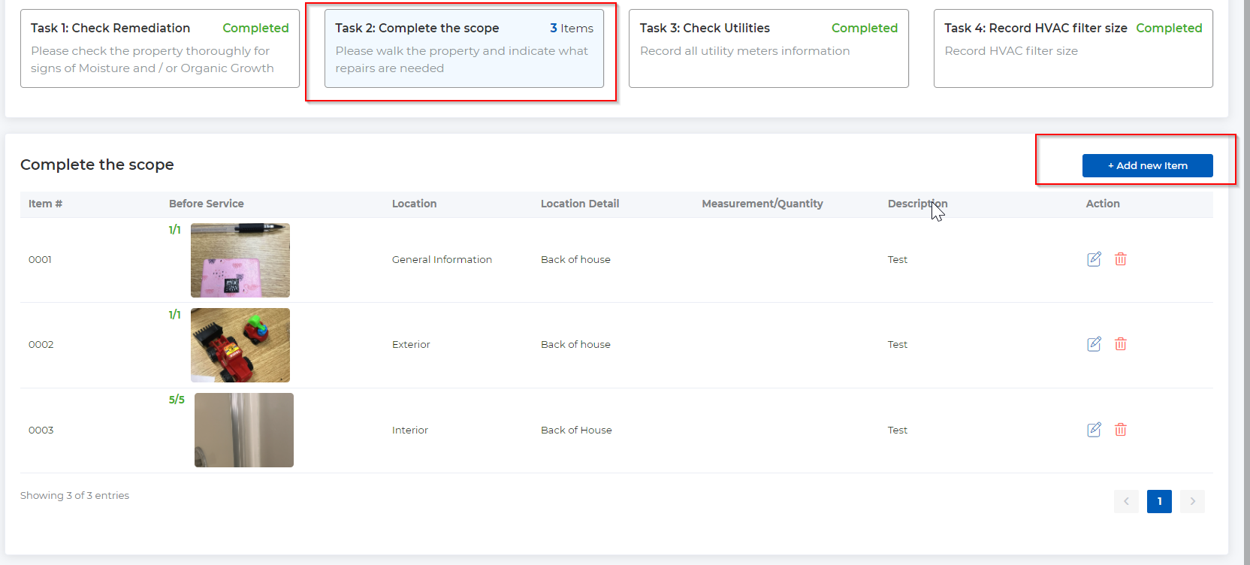
Task: Edit item 0001 with the pencil icon
Action: [x=1094, y=259]
